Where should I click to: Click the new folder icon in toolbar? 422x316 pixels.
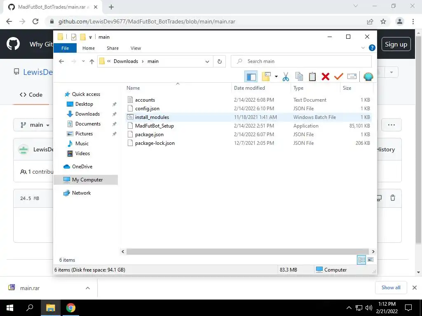click(266, 77)
